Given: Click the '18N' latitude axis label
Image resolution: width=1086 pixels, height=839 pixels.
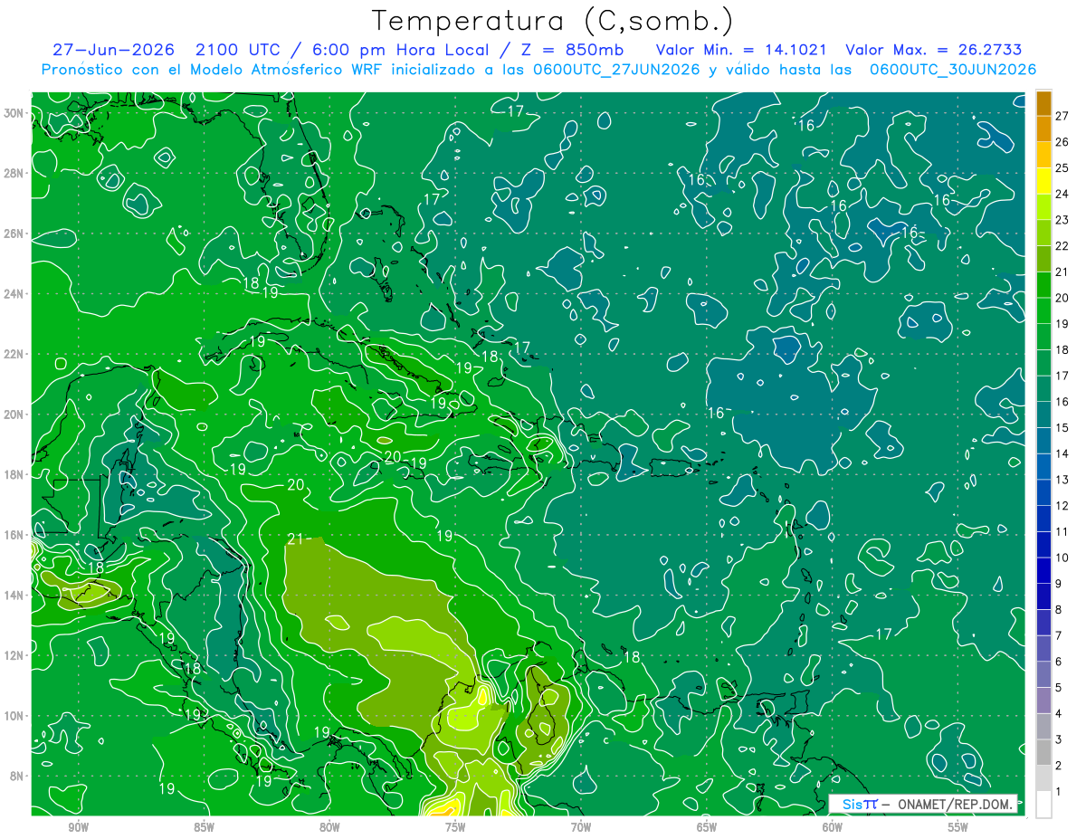Looking at the screenshot, I should click(14, 475).
